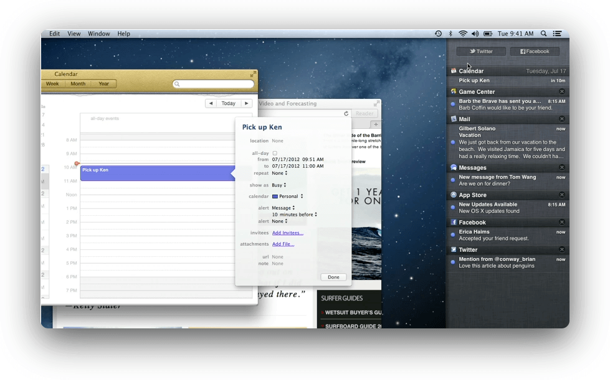The height and width of the screenshot is (380, 610).
Task: Clear Mail notifications
Action: (x=562, y=119)
